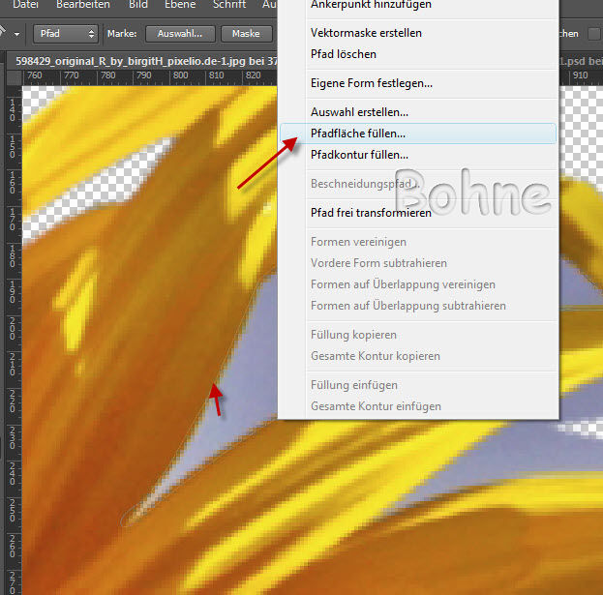Viewport: 603px width, 595px height.
Task: Select Pfad frei transformieren
Action: [370, 213]
